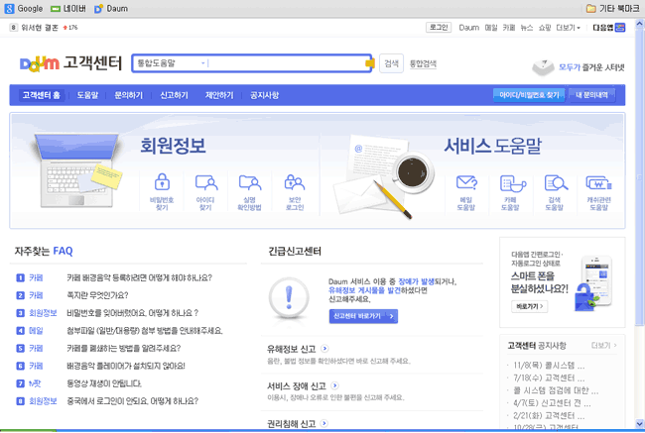The width and height of the screenshot is (645, 433).
Task: Click inside the help search input field
Action: pos(286,63)
